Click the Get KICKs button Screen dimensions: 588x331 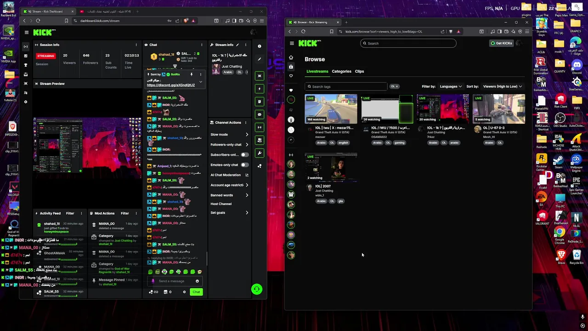(x=501, y=43)
